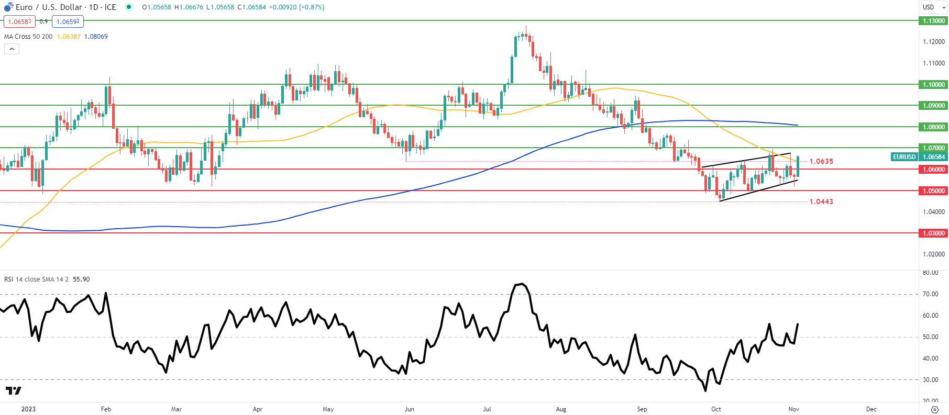The image size is (949, 415).
Task: Select the 1.0635 annotation text
Action: coord(821,161)
